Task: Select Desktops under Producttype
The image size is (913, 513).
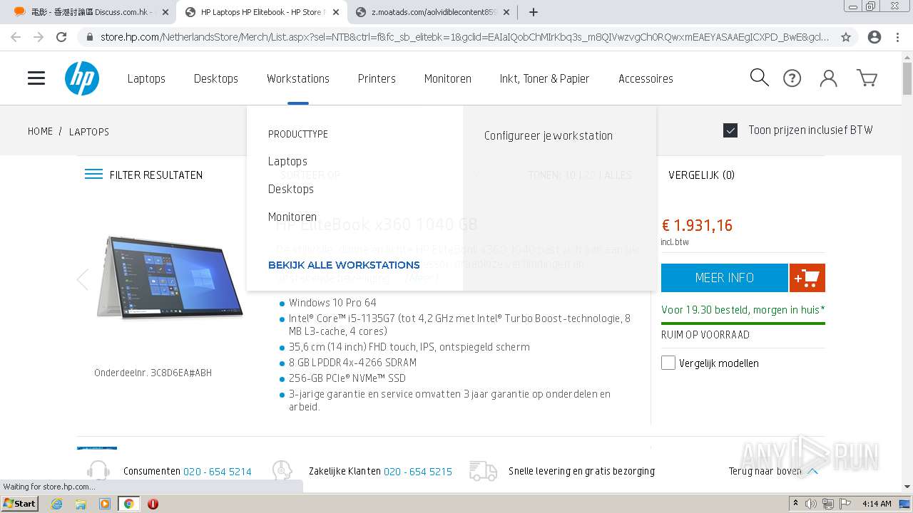Action: [291, 189]
